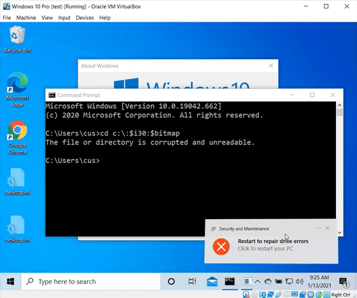This screenshot has height=298, width=357.
Task: Show hidden system tray icons
Action: click(x=258, y=281)
